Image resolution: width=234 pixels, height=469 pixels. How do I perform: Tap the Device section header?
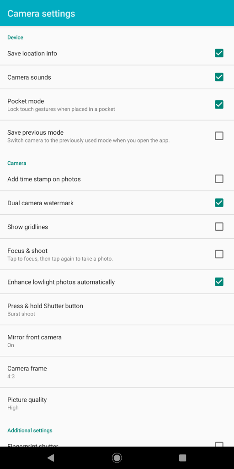(15, 38)
